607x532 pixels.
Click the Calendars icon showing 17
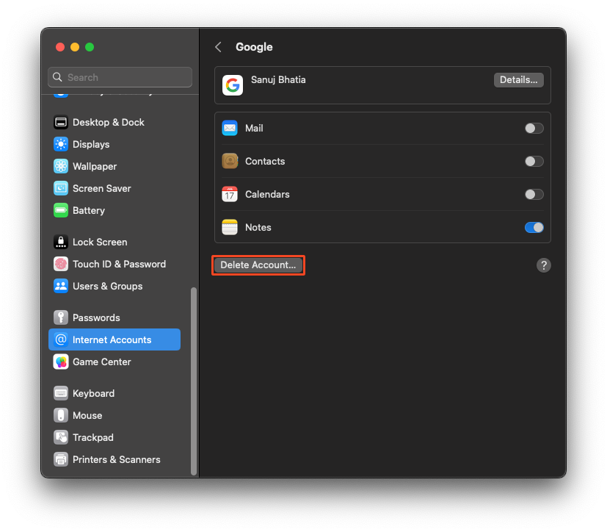click(230, 194)
